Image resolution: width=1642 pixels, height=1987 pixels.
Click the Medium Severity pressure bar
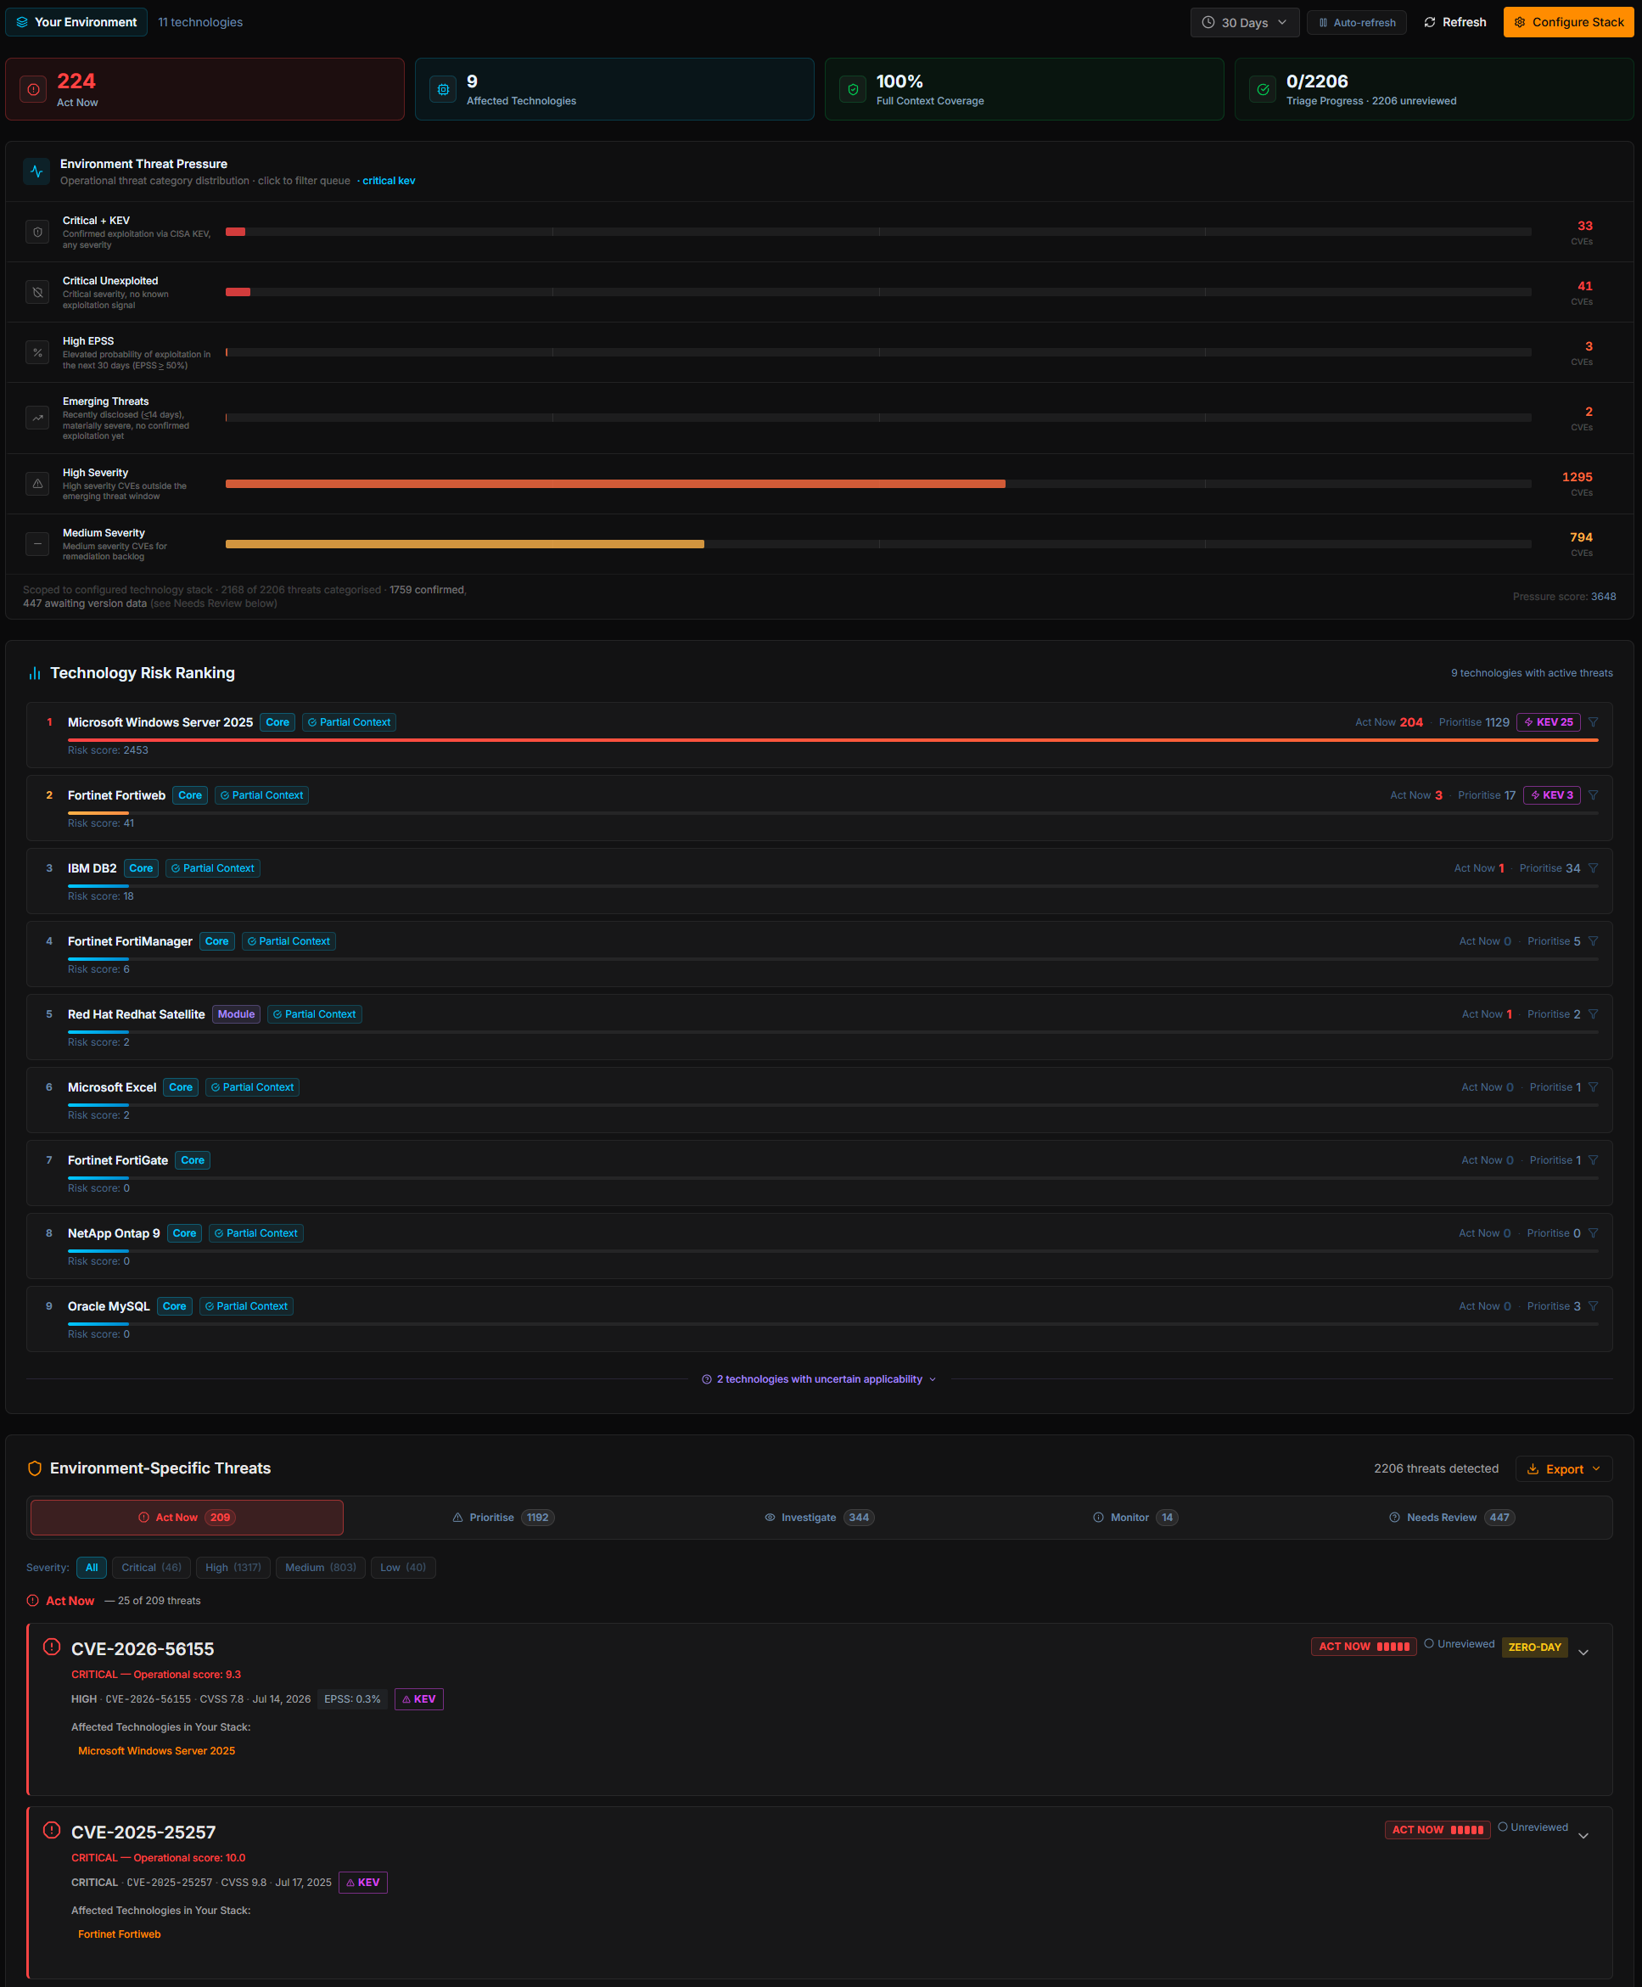tap(464, 544)
